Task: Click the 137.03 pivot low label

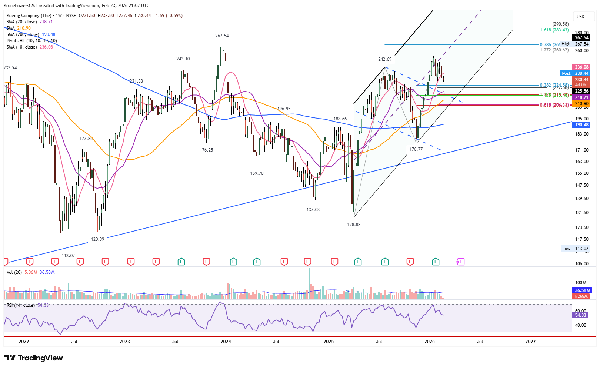Action: [313, 210]
